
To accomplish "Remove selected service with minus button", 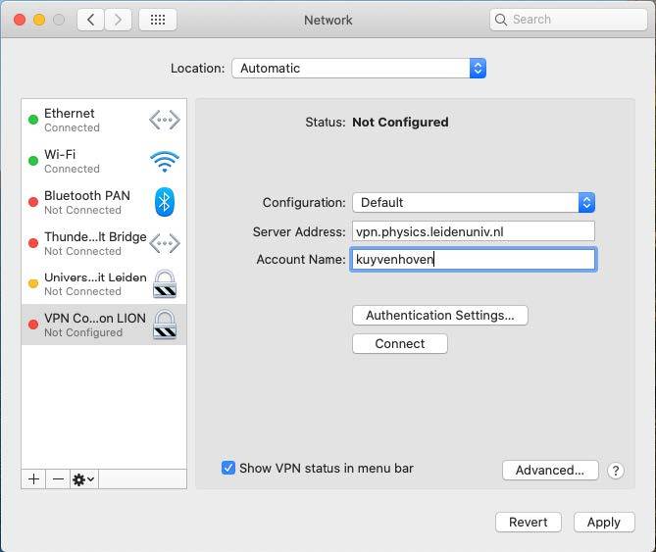I will point(58,479).
